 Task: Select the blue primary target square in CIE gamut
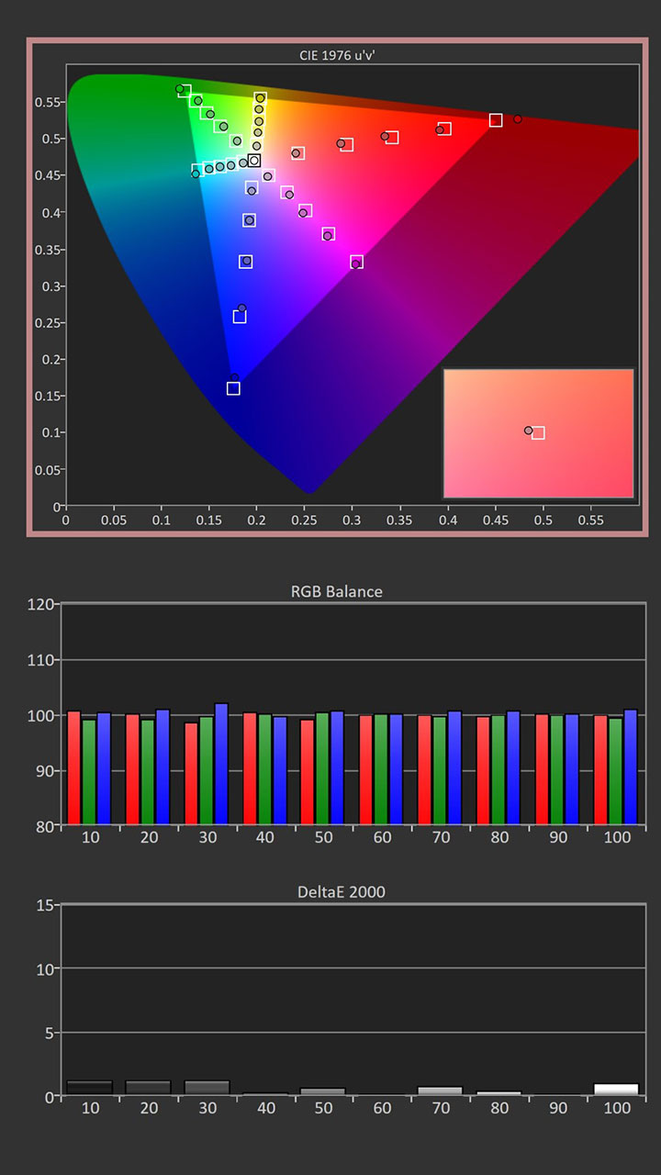[233, 388]
